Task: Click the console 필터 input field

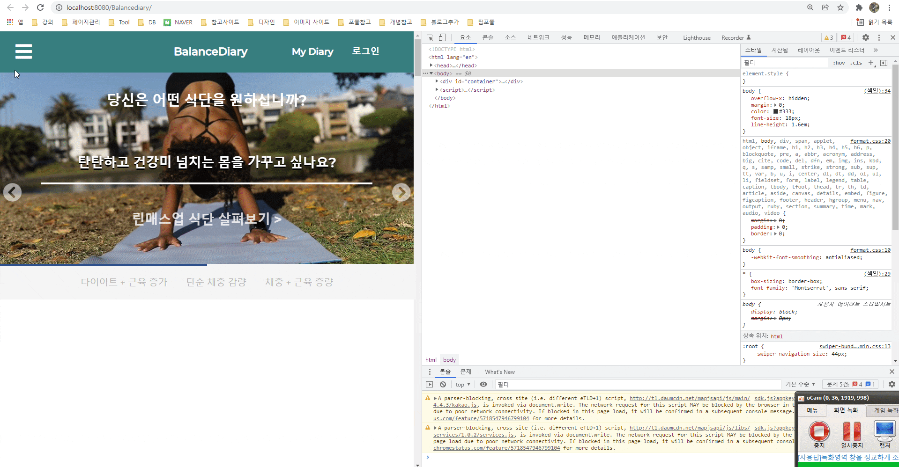Action: (637, 384)
